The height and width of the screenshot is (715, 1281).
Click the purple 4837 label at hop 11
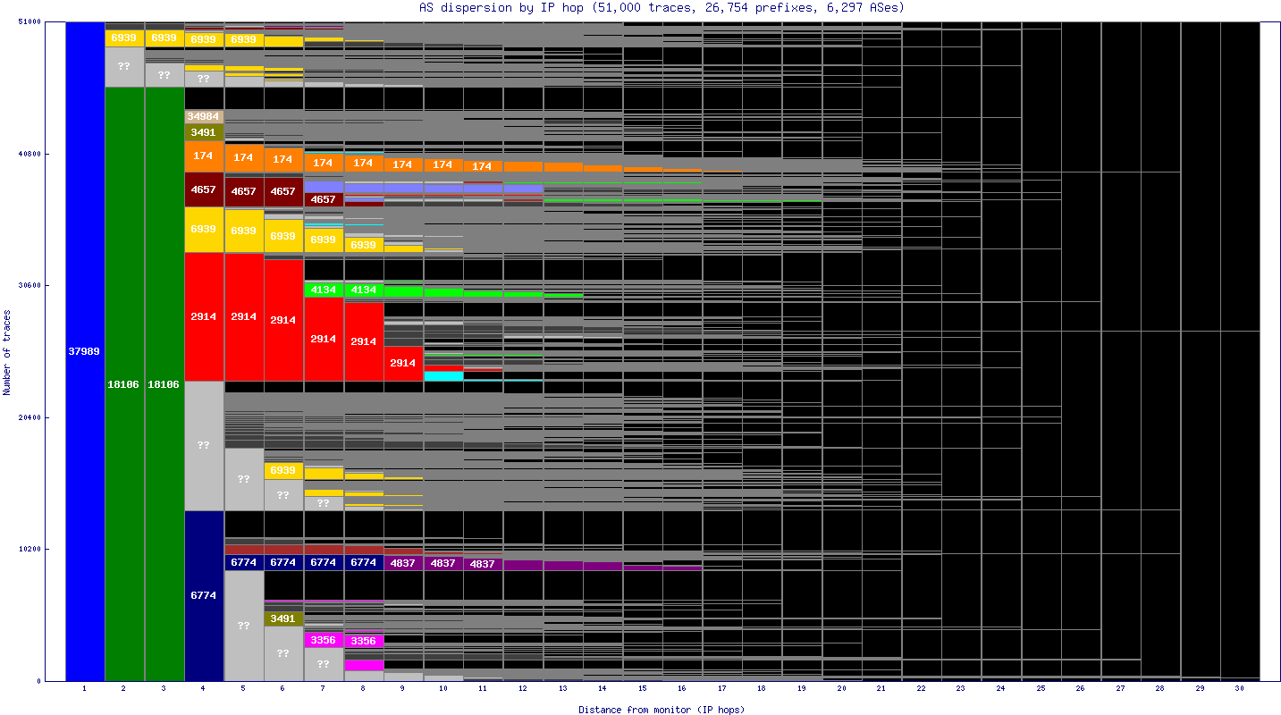point(483,564)
